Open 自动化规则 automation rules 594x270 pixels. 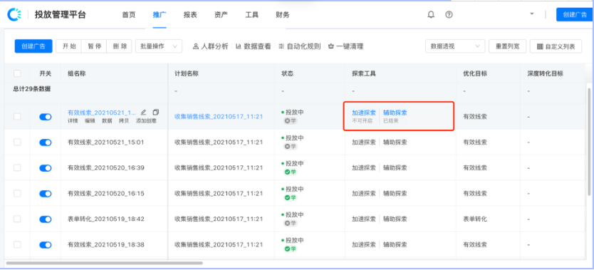300,46
